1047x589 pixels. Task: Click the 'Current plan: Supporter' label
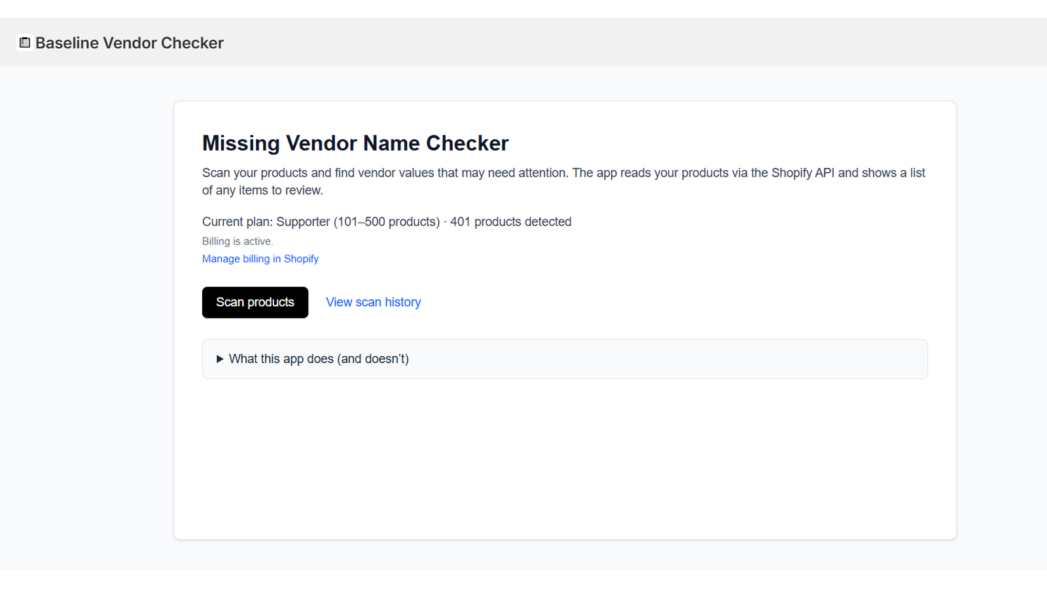coord(266,222)
